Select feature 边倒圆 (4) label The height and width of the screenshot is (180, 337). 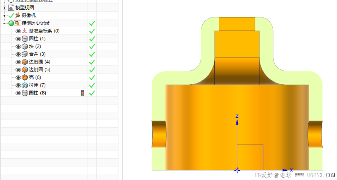[x=39, y=62]
